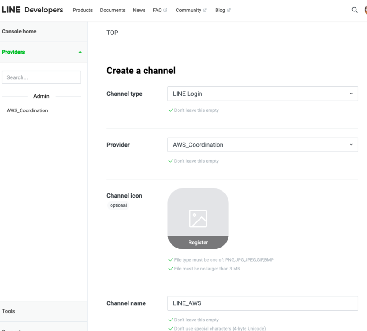The image size is (367, 331).
Task: Open the Channel type dropdown
Action: tap(262, 94)
